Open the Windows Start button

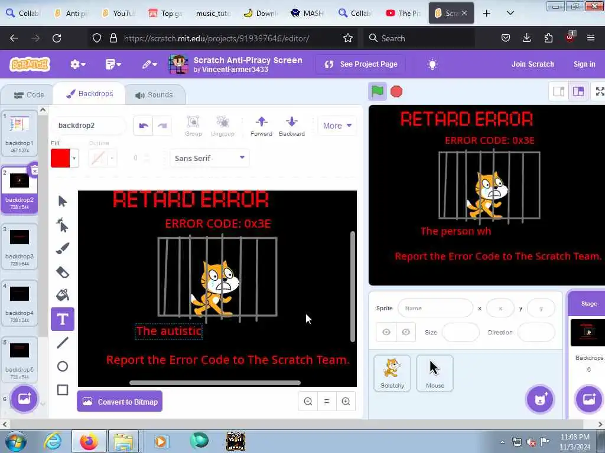pyautogui.click(x=16, y=441)
